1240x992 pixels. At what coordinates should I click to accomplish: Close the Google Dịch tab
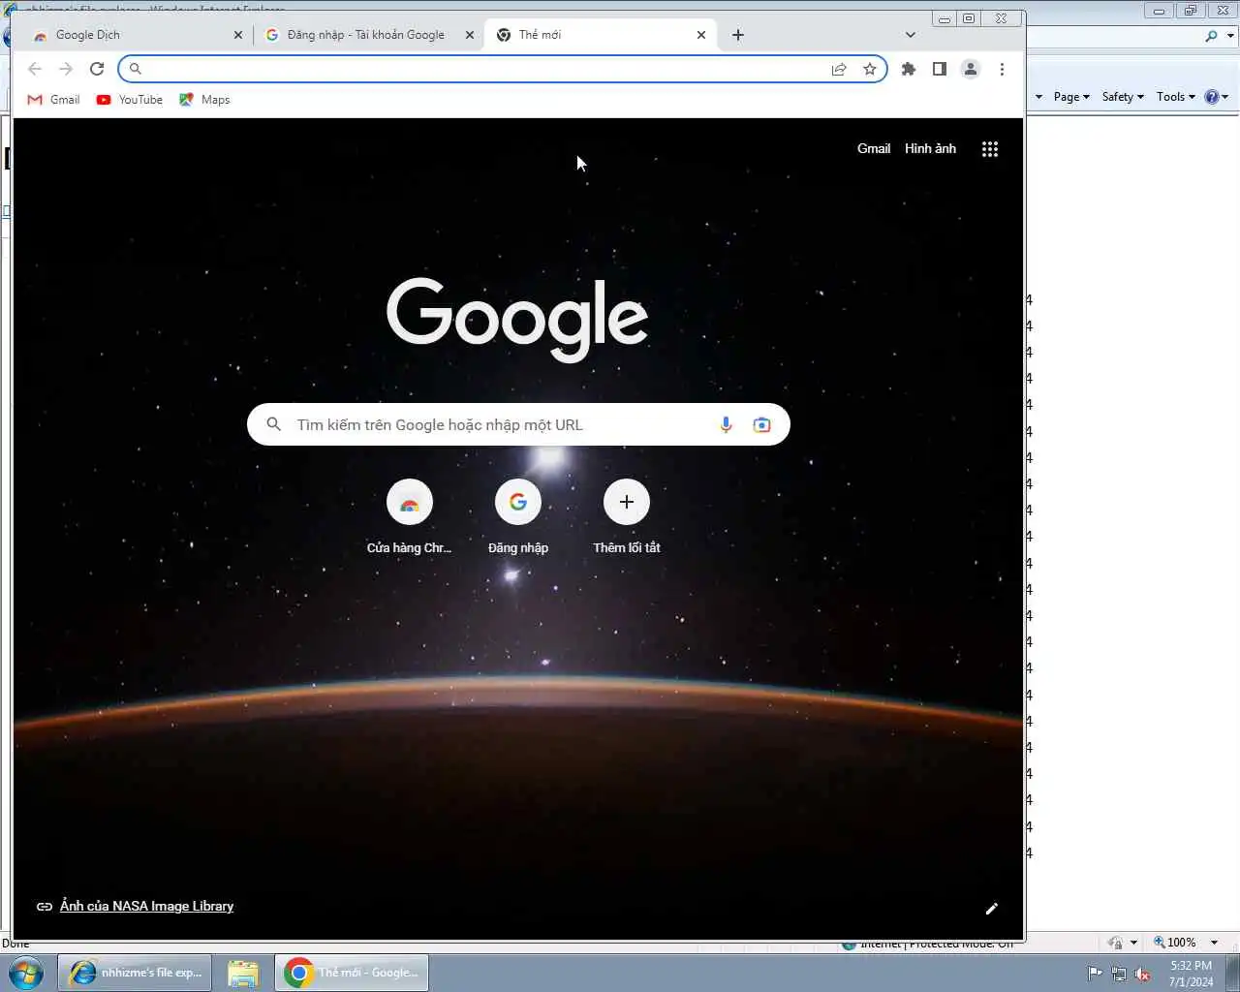pyautogui.click(x=238, y=35)
